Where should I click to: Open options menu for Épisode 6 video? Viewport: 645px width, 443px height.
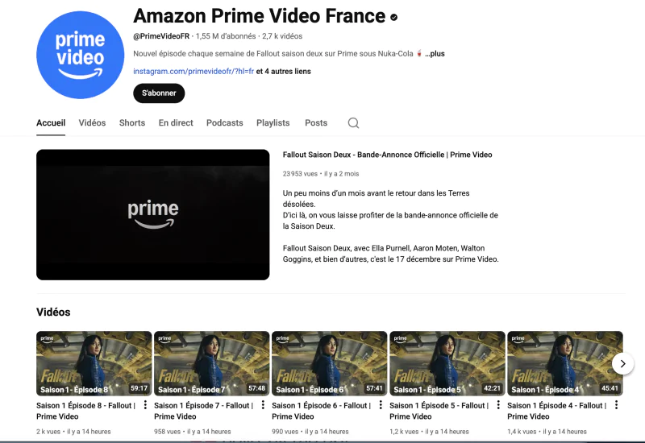coord(381,405)
